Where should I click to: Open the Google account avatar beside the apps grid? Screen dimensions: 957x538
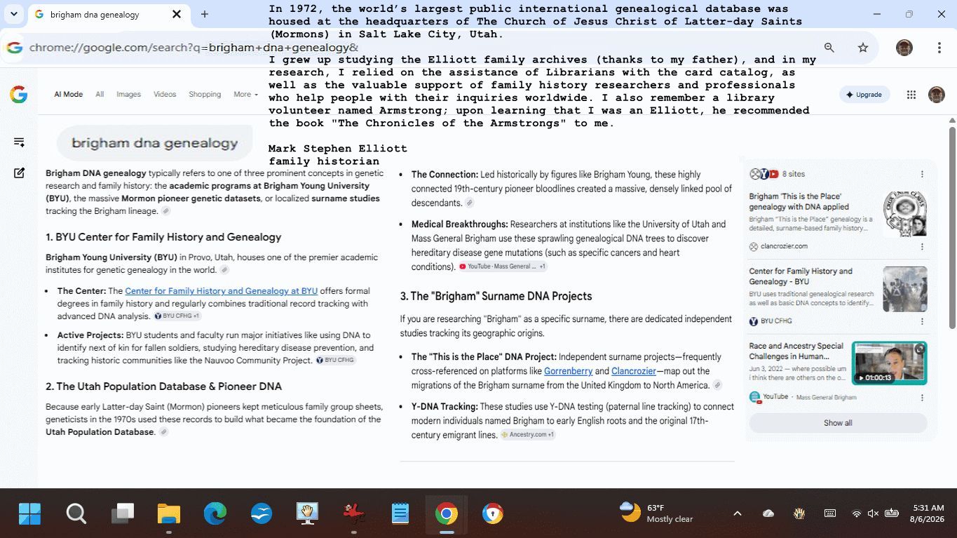pyautogui.click(x=937, y=95)
